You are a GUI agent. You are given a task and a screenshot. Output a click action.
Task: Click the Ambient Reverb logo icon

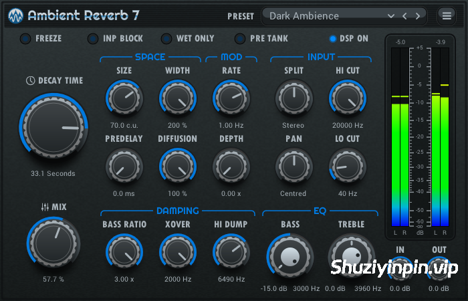[15, 15]
